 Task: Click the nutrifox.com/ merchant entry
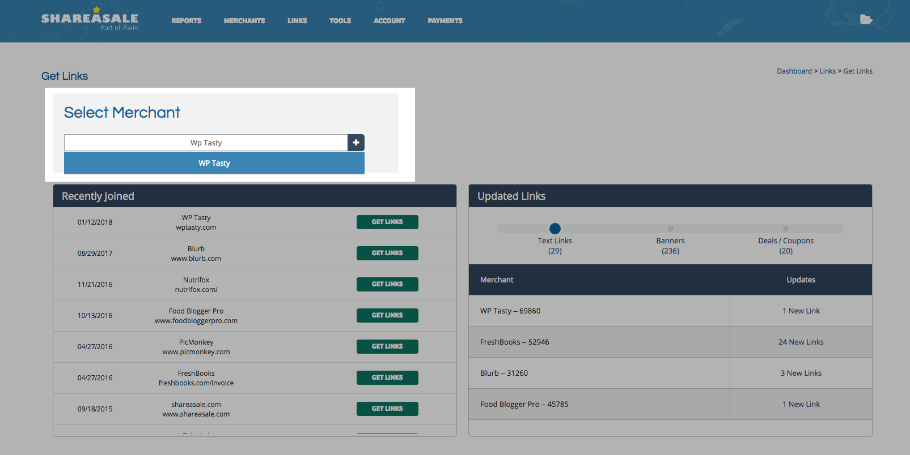point(196,290)
